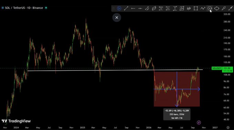This screenshot has height=130, width=234.
Task: Click the 48.50 price axis label
Action: pyautogui.click(x=227, y=120)
